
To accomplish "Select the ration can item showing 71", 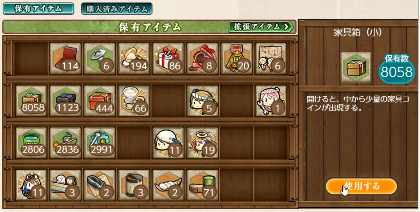I will (202, 185).
